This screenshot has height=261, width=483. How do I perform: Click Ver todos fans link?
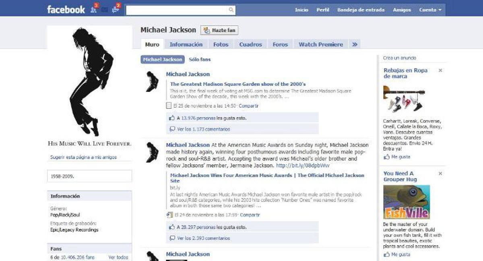118,257
